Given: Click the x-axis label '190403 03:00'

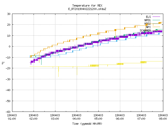Looking at the screenshot, I should click(x=55, y=117).
